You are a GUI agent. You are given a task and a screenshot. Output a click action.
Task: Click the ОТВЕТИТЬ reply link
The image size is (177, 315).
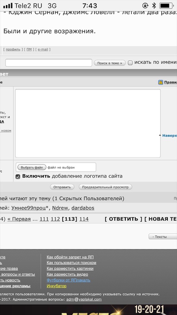click(x=124, y=219)
